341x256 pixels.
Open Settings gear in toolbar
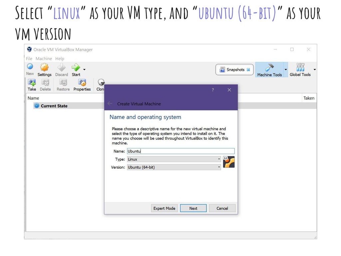(x=44, y=67)
